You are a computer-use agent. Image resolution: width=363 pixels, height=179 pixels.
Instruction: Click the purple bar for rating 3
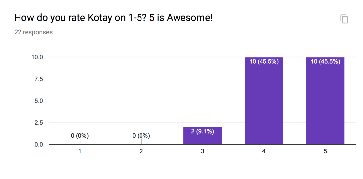click(x=202, y=139)
